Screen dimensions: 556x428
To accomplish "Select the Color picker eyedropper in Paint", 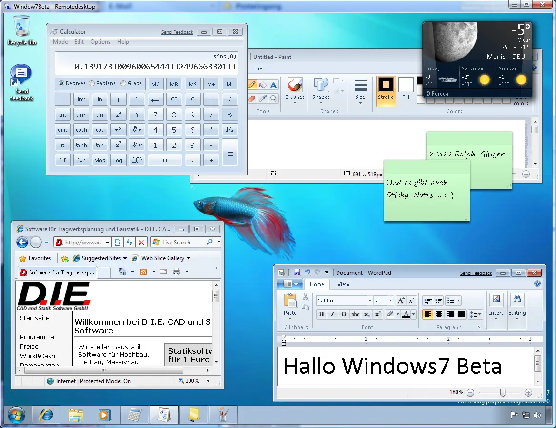I will click(x=263, y=98).
